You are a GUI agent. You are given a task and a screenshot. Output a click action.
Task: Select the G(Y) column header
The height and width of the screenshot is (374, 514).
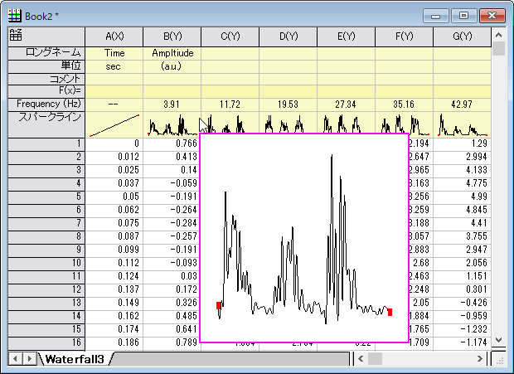point(463,36)
